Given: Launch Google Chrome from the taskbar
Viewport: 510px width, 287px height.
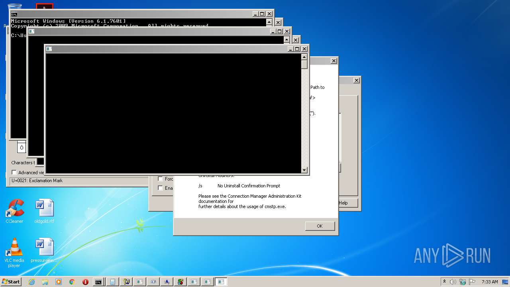Looking at the screenshot, I should coord(72,282).
